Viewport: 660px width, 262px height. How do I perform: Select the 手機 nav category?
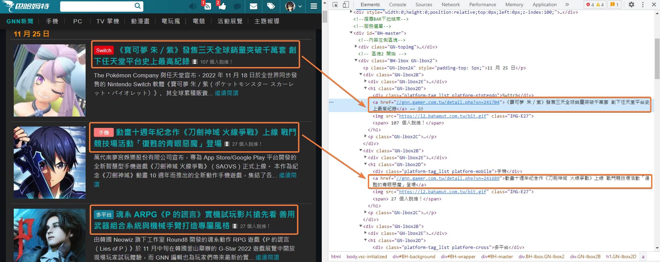52,21
